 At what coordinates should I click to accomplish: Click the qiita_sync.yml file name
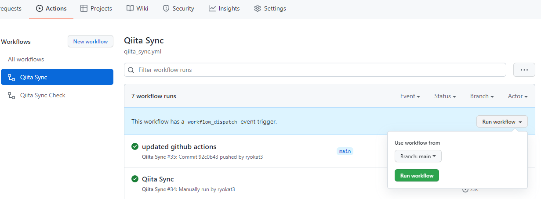143,51
